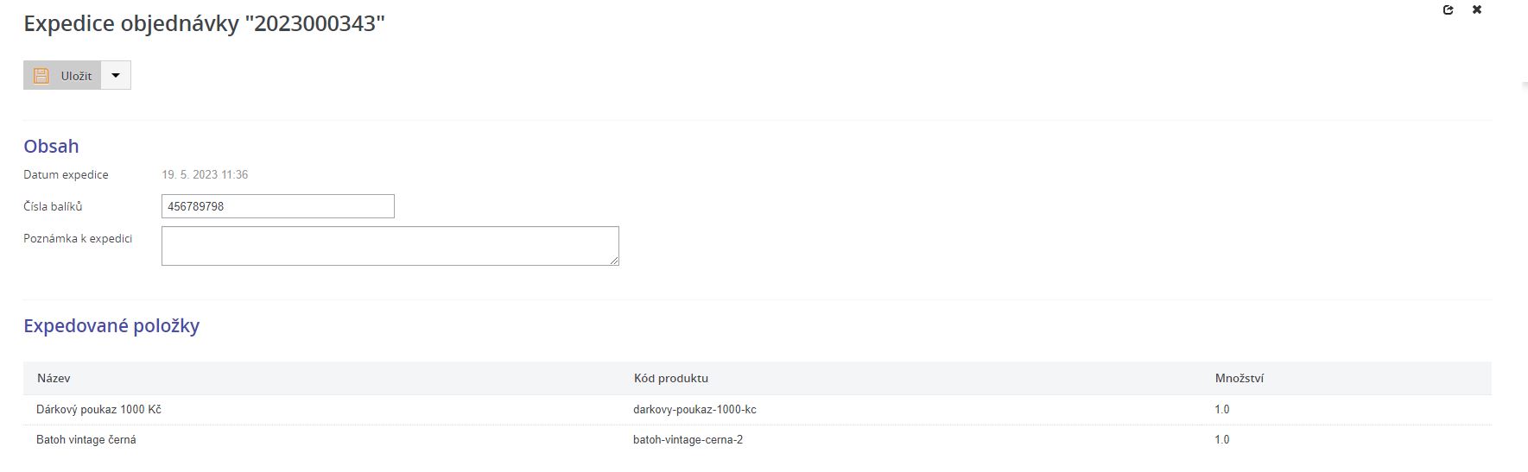Click the Obsah section heading
The image size is (1528, 472).
point(51,147)
